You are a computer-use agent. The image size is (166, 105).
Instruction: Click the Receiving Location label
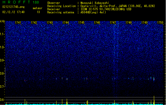coord(61,6)
